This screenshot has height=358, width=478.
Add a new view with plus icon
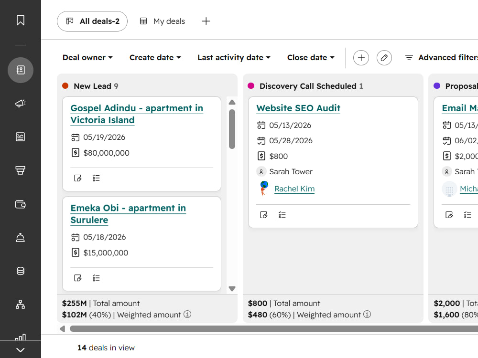(x=206, y=21)
